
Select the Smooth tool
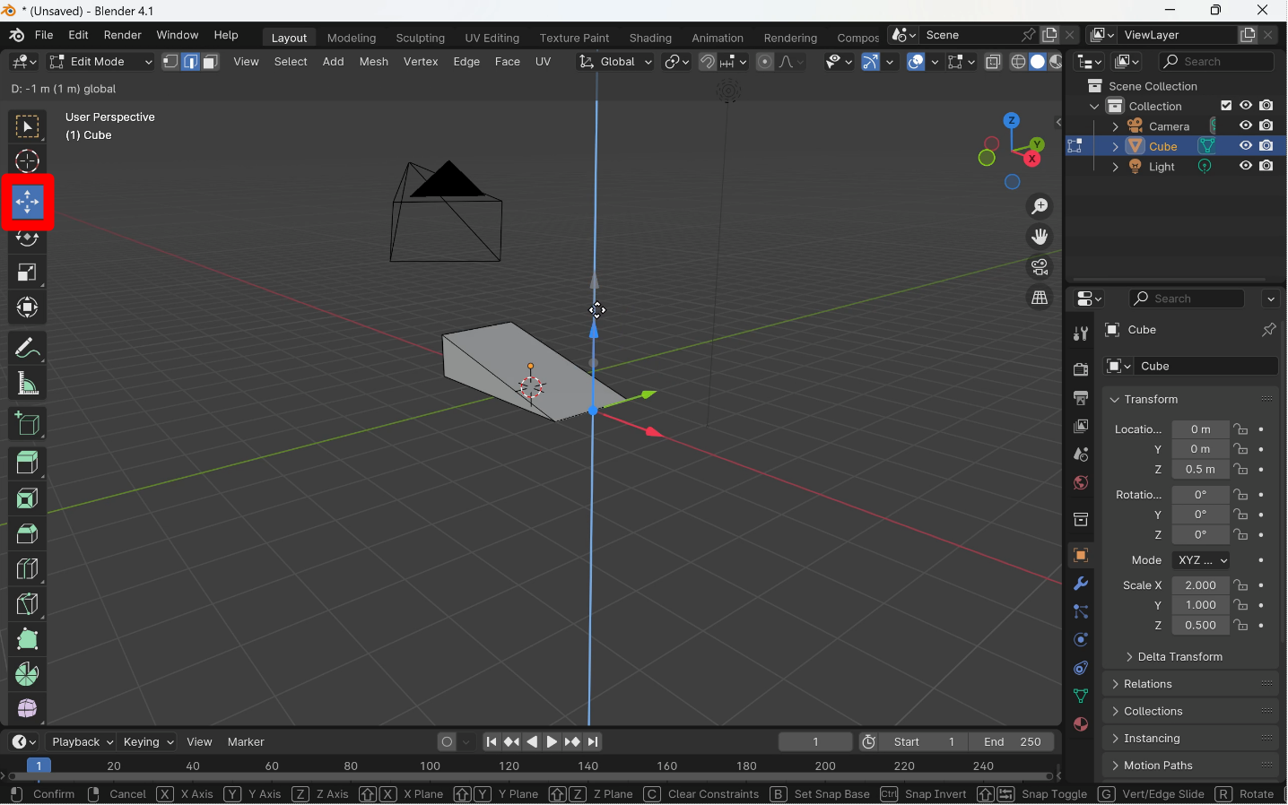pos(27,708)
